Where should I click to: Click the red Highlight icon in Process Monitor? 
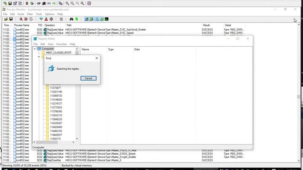[46, 19]
